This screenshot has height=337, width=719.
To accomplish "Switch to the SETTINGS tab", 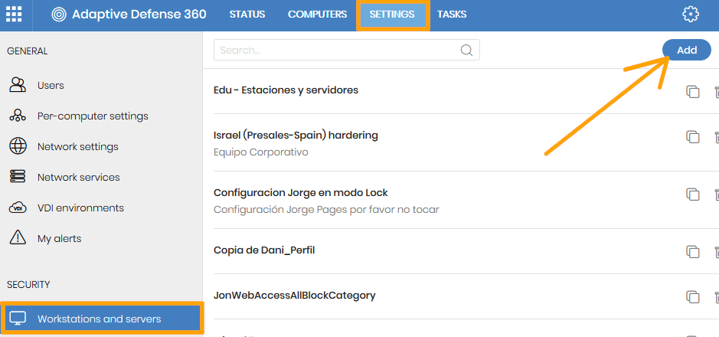I will pyautogui.click(x=392, y=15).
